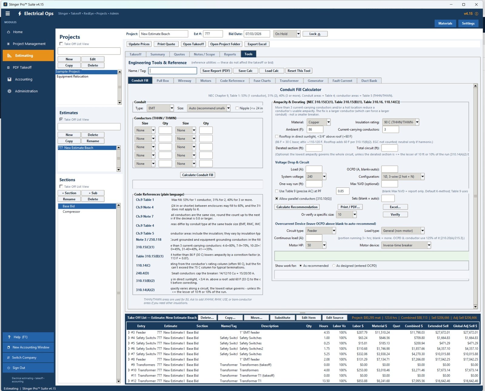
Task: Click the Accounting module icon
Action: [9, 79]
